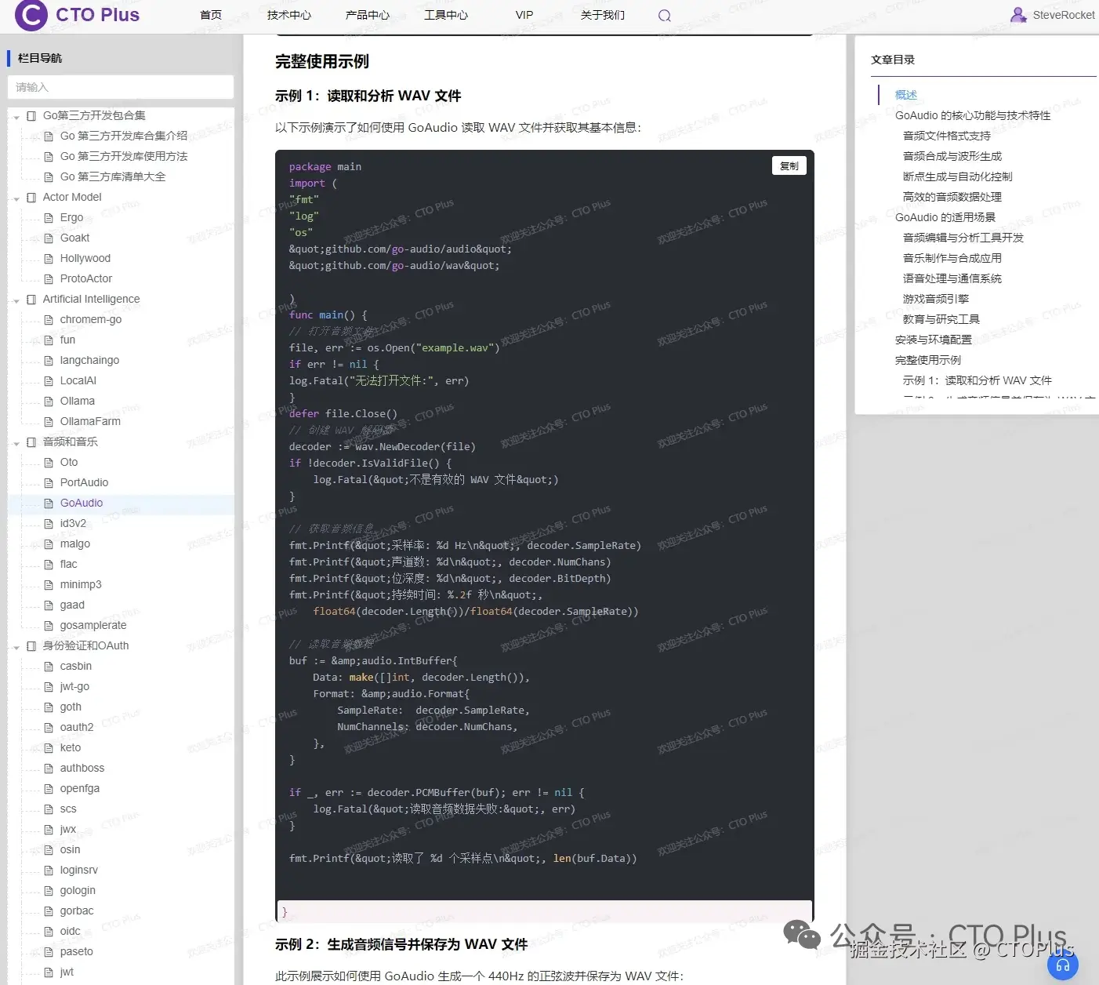This screenshot has height=985, width=1099.
Task: Open the 技术中心 menu
Action: click(x=289, y=15)
